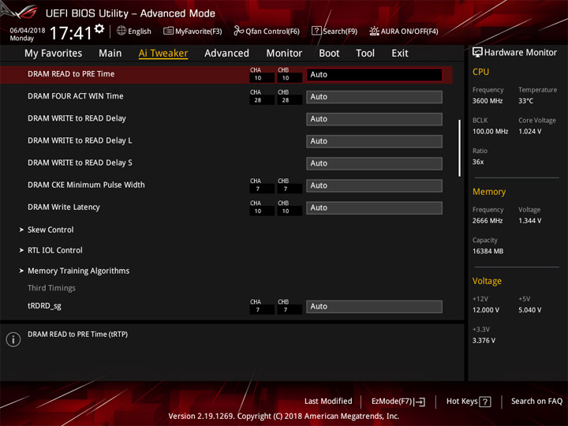The height and width of the screenshot is (426, 568).
Task: Switch to EzMode(F7)
Action: [391, 401]
